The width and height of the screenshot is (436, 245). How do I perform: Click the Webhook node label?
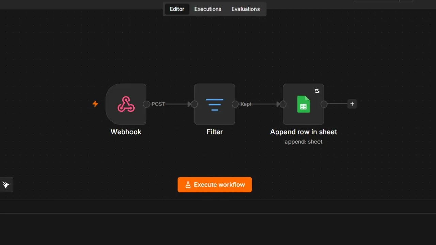pos(126,132)
